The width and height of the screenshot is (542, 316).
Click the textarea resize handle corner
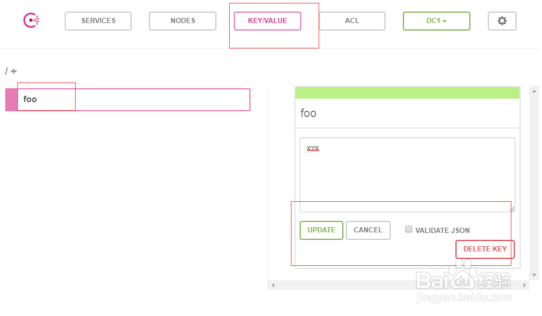pyautogui.click(x=512, y=209)
